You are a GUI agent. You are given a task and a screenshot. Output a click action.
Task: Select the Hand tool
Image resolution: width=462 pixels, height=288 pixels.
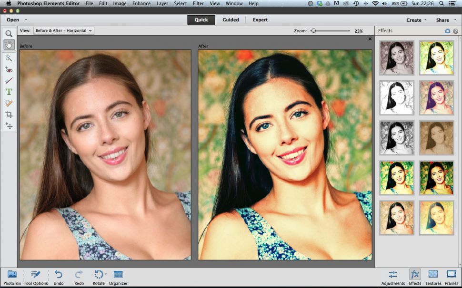point(9,45)
